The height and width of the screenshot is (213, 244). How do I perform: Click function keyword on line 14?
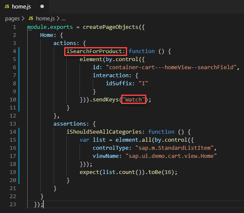(161, 132)
